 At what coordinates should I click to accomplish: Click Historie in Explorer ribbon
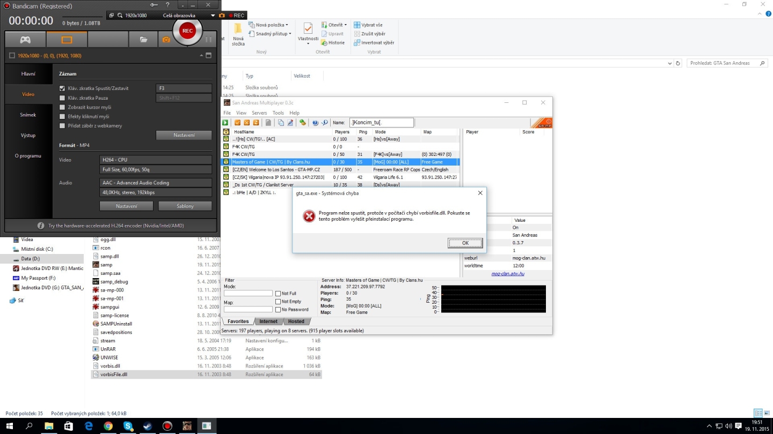pos(333,43)
